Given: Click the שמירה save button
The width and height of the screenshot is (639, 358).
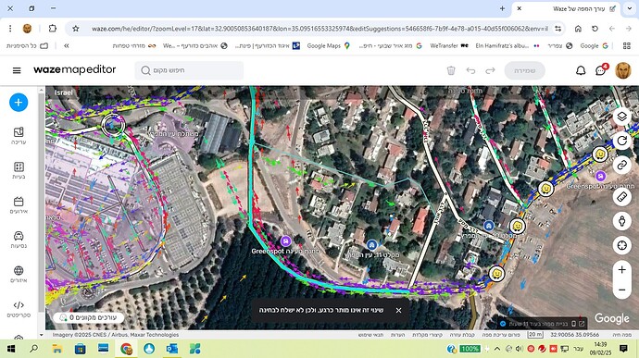Looking at the screenshot, I should point(524,70).
